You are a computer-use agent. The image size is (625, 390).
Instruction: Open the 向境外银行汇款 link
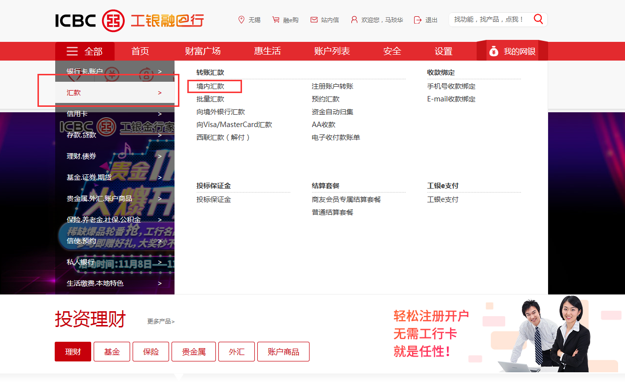tap(220, 112)
